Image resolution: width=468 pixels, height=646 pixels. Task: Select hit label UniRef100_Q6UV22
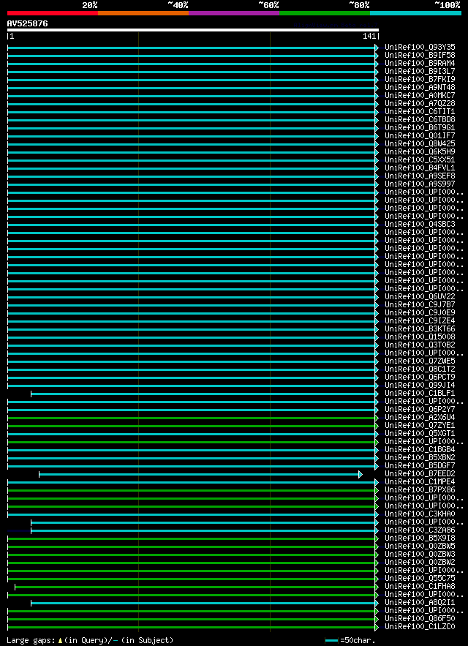pyautogui.click(x=420, y=296)
